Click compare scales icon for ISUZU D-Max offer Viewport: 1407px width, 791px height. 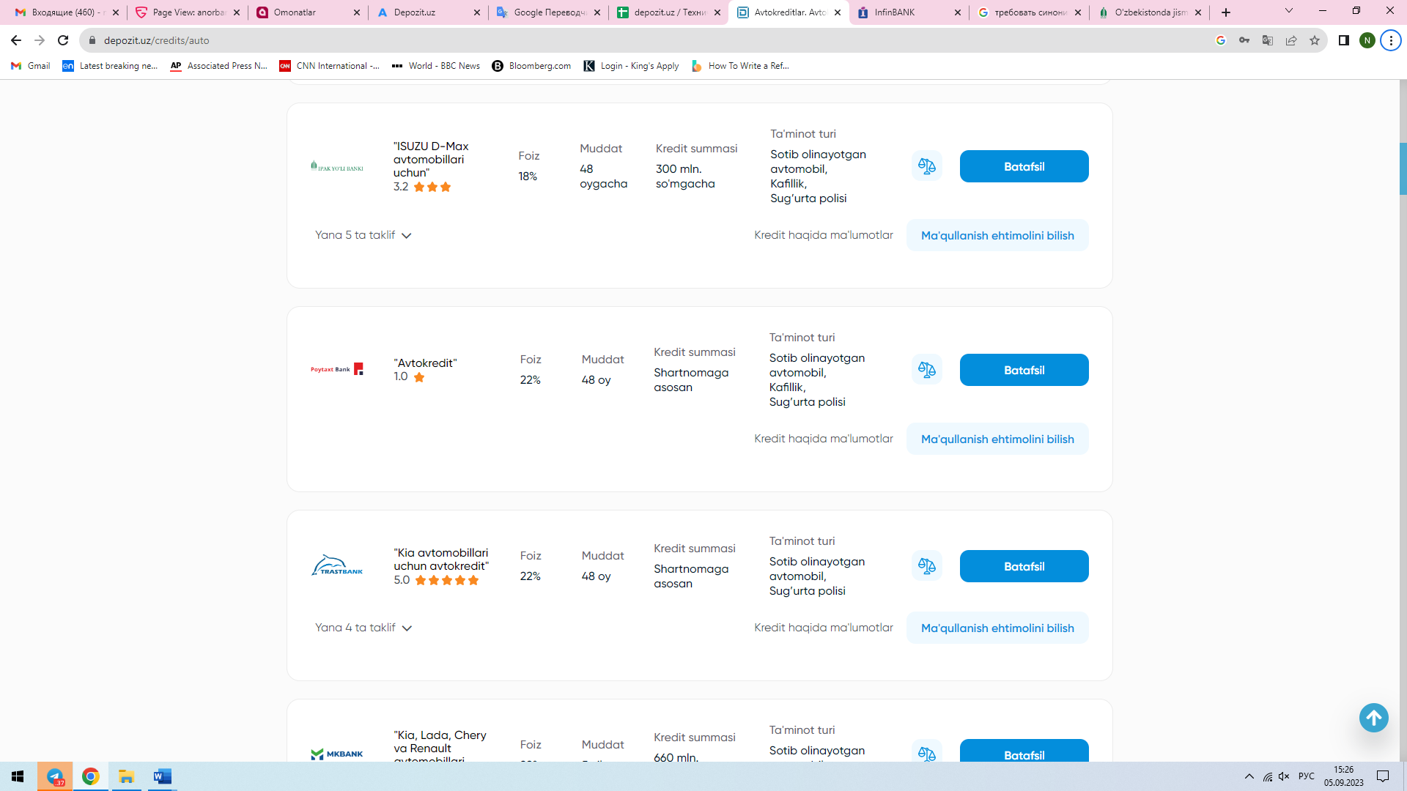pyautogui.click(x=927, y=166)
